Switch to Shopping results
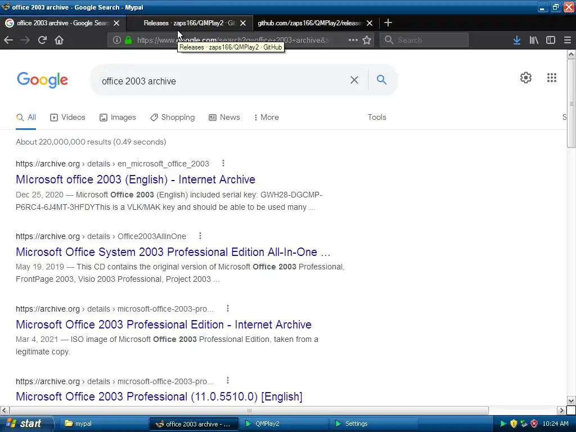Viewport: 576px width, 432px height. pos(172,117)
